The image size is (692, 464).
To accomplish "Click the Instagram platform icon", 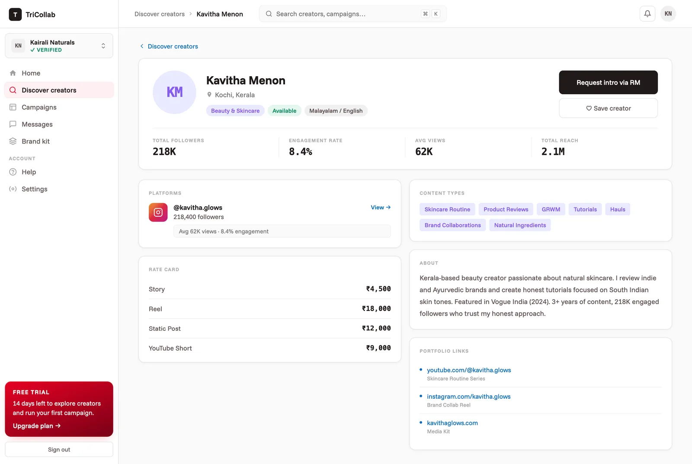I will (x=158, y=212).
